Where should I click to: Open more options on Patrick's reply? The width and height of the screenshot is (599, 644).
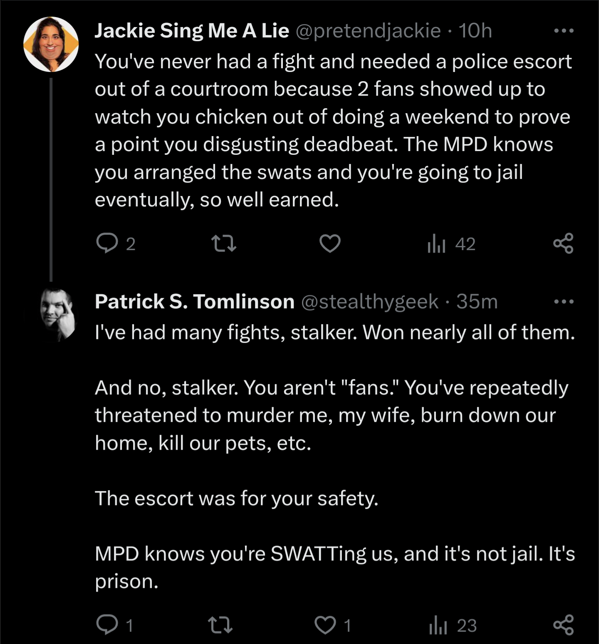click(x=564, y=301)
